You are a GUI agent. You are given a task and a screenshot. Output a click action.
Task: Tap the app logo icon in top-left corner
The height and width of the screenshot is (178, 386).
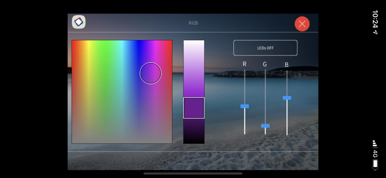pos(78,22)
